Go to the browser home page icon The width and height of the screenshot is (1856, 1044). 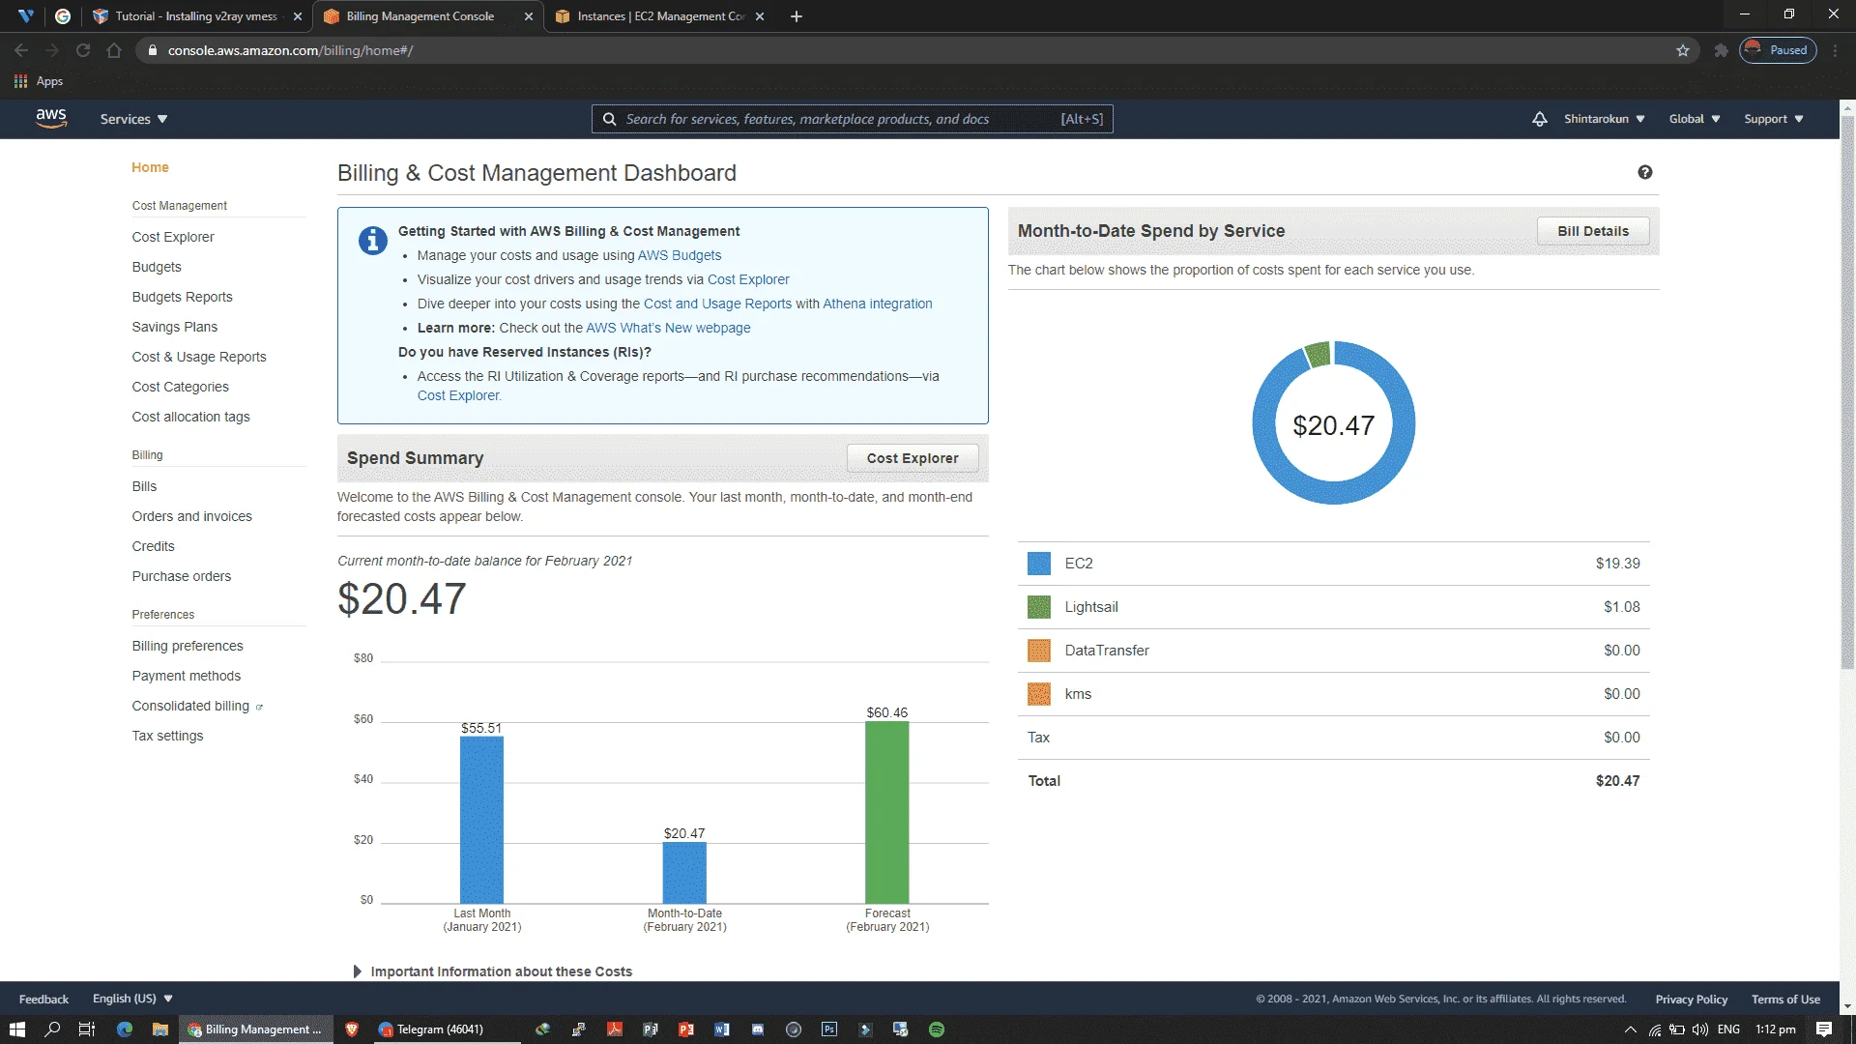tap(114, 50)
